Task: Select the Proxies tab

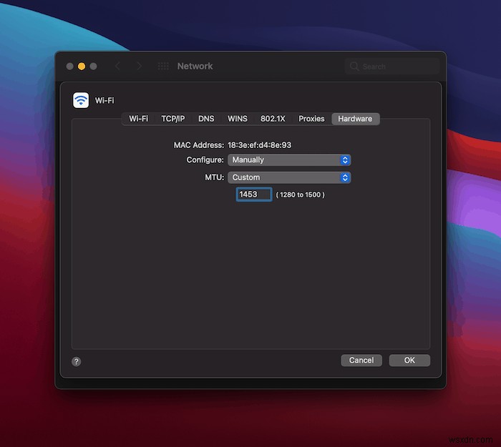Action: 311,119
